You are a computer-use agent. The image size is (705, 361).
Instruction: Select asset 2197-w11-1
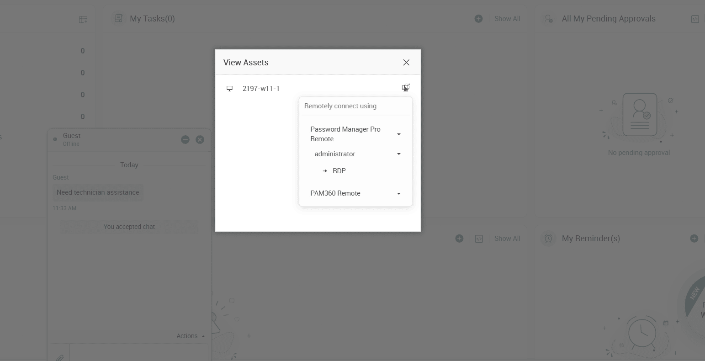tap(261, 89)
